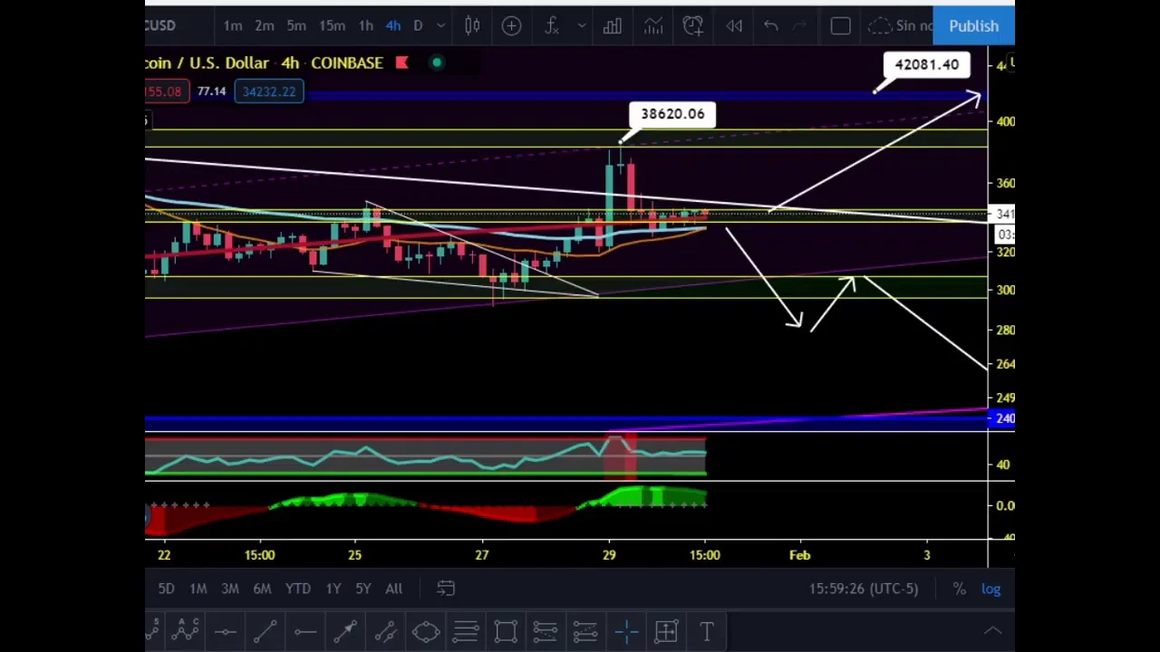The image size is (1160, 652).
Task: Open the indicators fx menu
Action: [552, 26]
